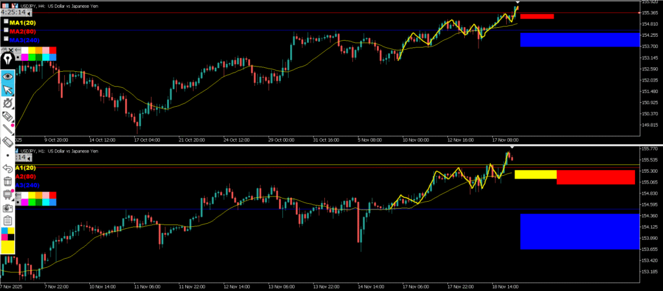Click the red rectangle zone on H4 chart
This screenshot has height=291, width=663.
(x=537, y=16)
